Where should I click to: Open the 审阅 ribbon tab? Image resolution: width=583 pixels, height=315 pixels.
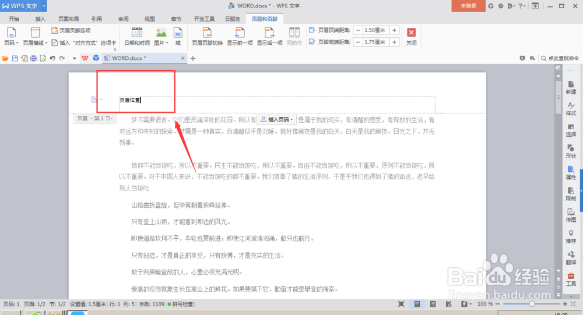tap(124, 19)
